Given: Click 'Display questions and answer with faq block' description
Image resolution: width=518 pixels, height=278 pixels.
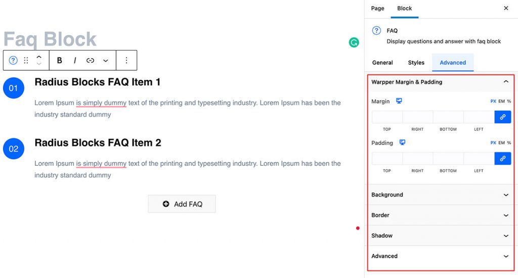Looking at the screenshot, I should coord(444,41).
